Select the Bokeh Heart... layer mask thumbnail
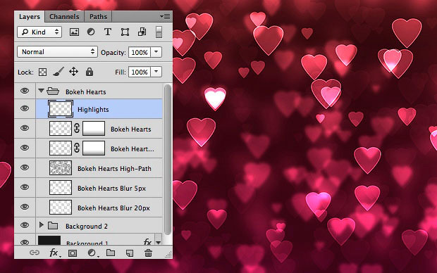437x273 pixels. click(x=94, y=148)
